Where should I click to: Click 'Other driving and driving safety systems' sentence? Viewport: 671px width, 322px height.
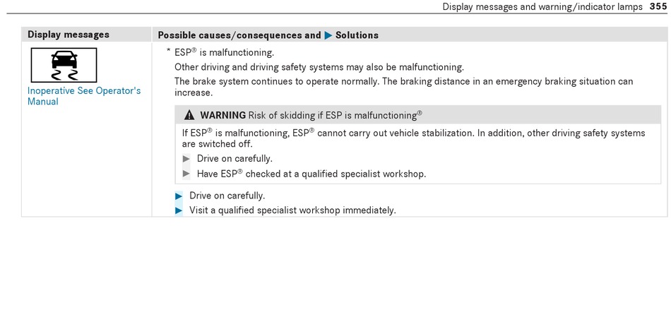[x=319, y=67]
